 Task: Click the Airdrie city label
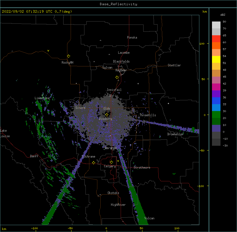click(x=111, y=148)
